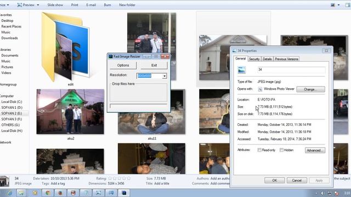This screenshot has height=197, width=351.
Task: Open the Details tab in Properties
Action: (x=267, y=59)
